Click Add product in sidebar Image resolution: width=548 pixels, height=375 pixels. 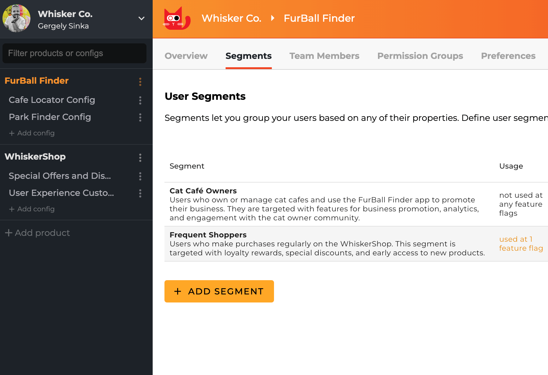pyautogui.click(x=38, y=233)
